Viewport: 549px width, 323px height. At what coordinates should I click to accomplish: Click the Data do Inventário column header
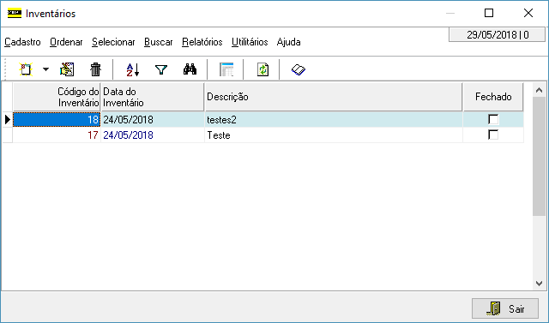153,97
